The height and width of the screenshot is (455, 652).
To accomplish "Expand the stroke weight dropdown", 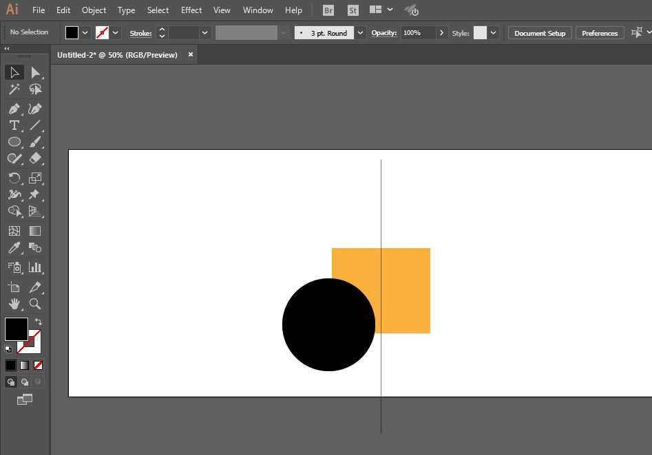I will [205, 33].
